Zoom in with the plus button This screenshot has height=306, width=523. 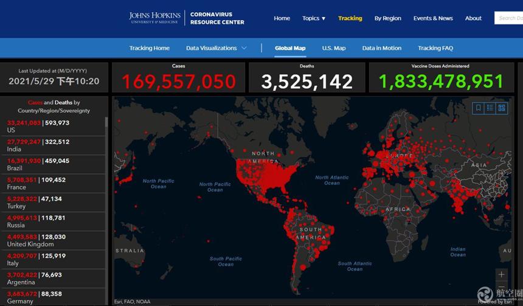[501, 274]
